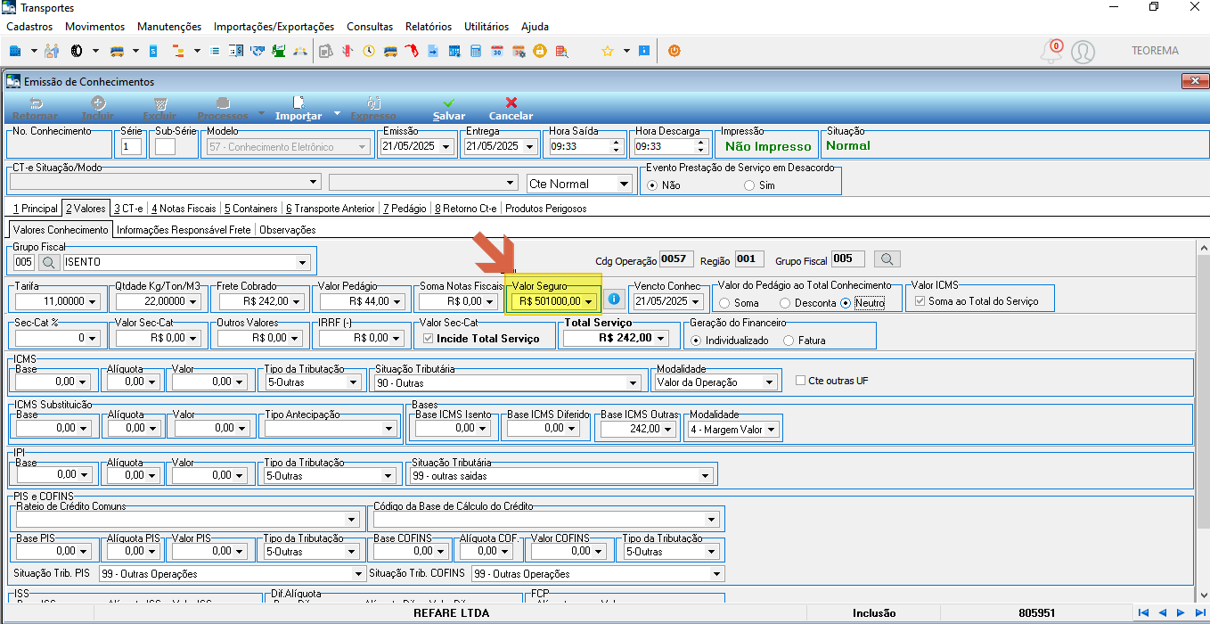The width and height of the screenshot is (1210, 624).
Task: Open the notifications bell icon
Action: 1051,52
